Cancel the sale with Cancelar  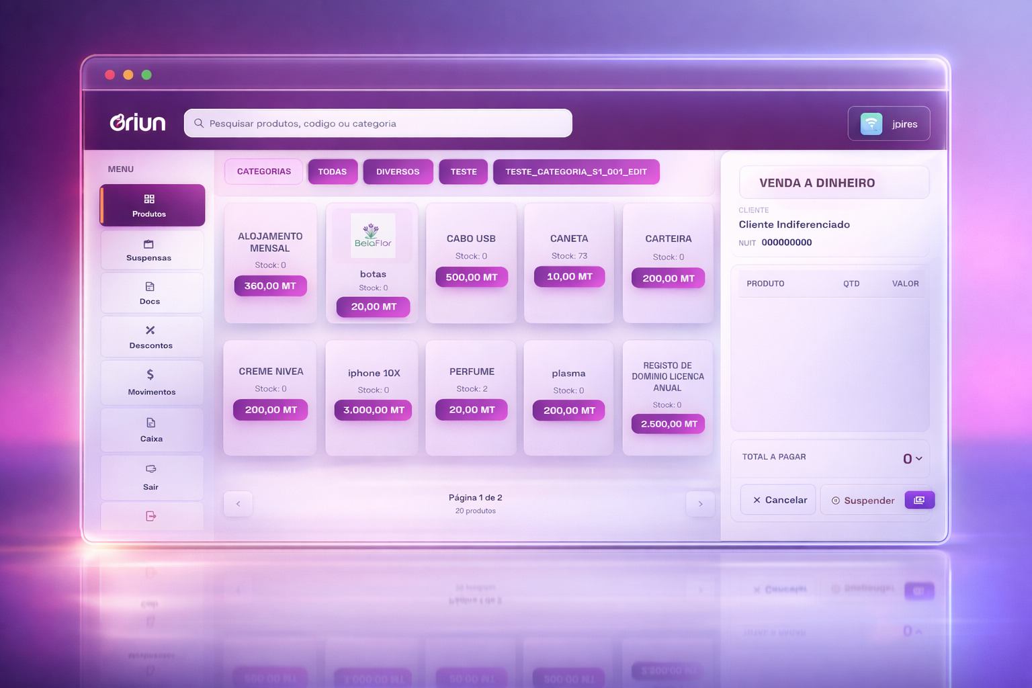point(778,500)
